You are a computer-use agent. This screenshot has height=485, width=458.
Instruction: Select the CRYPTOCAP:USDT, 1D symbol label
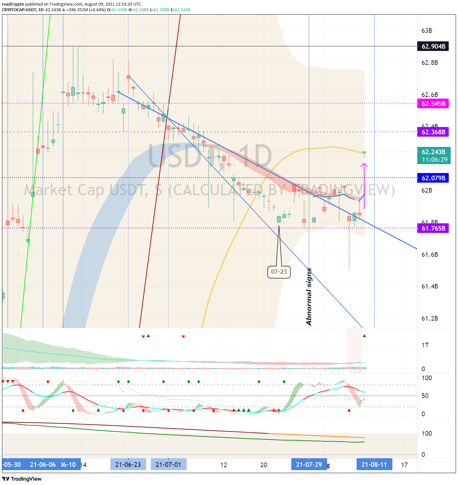point(23,10)
